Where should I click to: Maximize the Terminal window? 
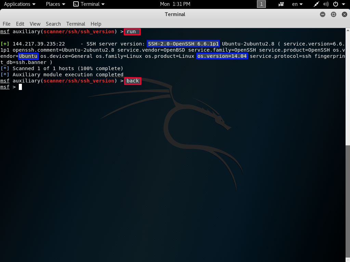pos(333,14)
